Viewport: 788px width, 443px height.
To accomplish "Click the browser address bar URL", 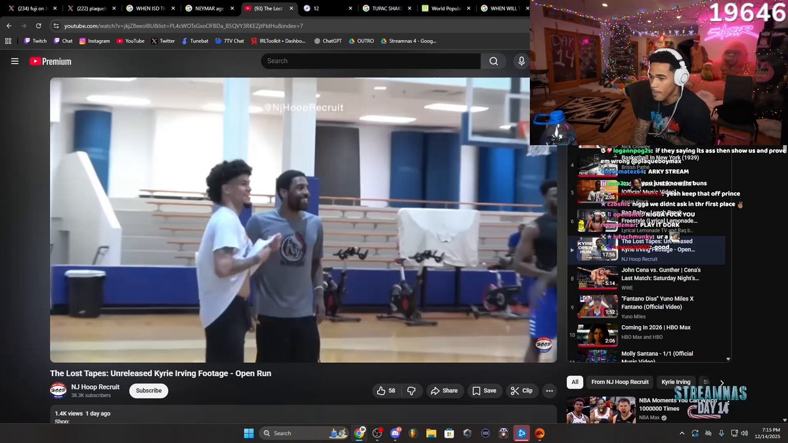I will click(184, 26).
